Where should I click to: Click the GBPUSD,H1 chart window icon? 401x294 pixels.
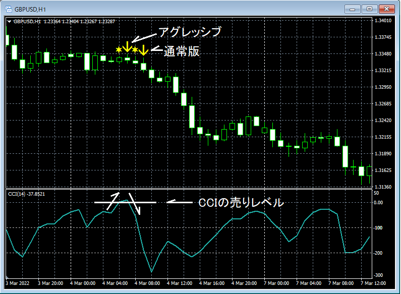coord(9,10)
